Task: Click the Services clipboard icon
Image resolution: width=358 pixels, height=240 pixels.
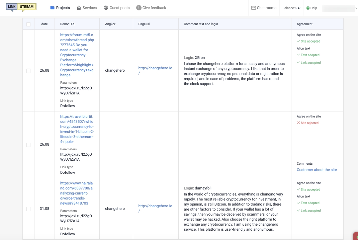Action: coord(79,8)
